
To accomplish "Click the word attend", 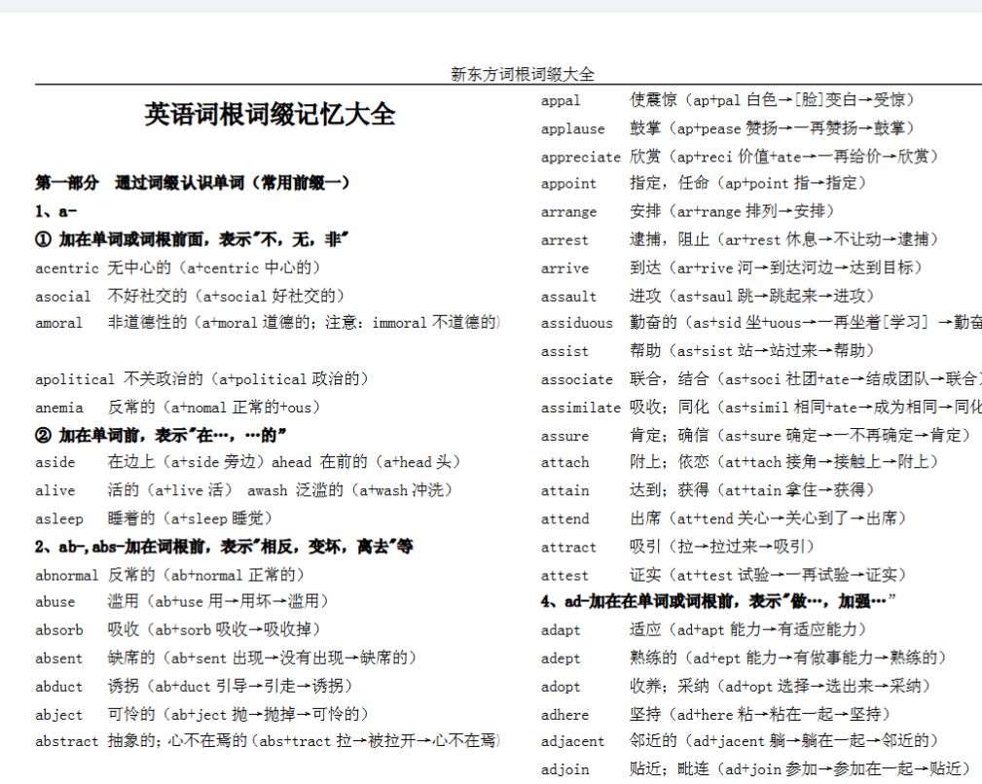I will (x=564, y=519).
